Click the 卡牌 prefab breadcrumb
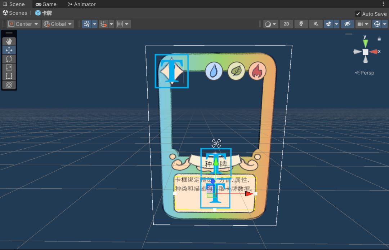The height and width of the screenshot is (250, 389). [44, 13]
